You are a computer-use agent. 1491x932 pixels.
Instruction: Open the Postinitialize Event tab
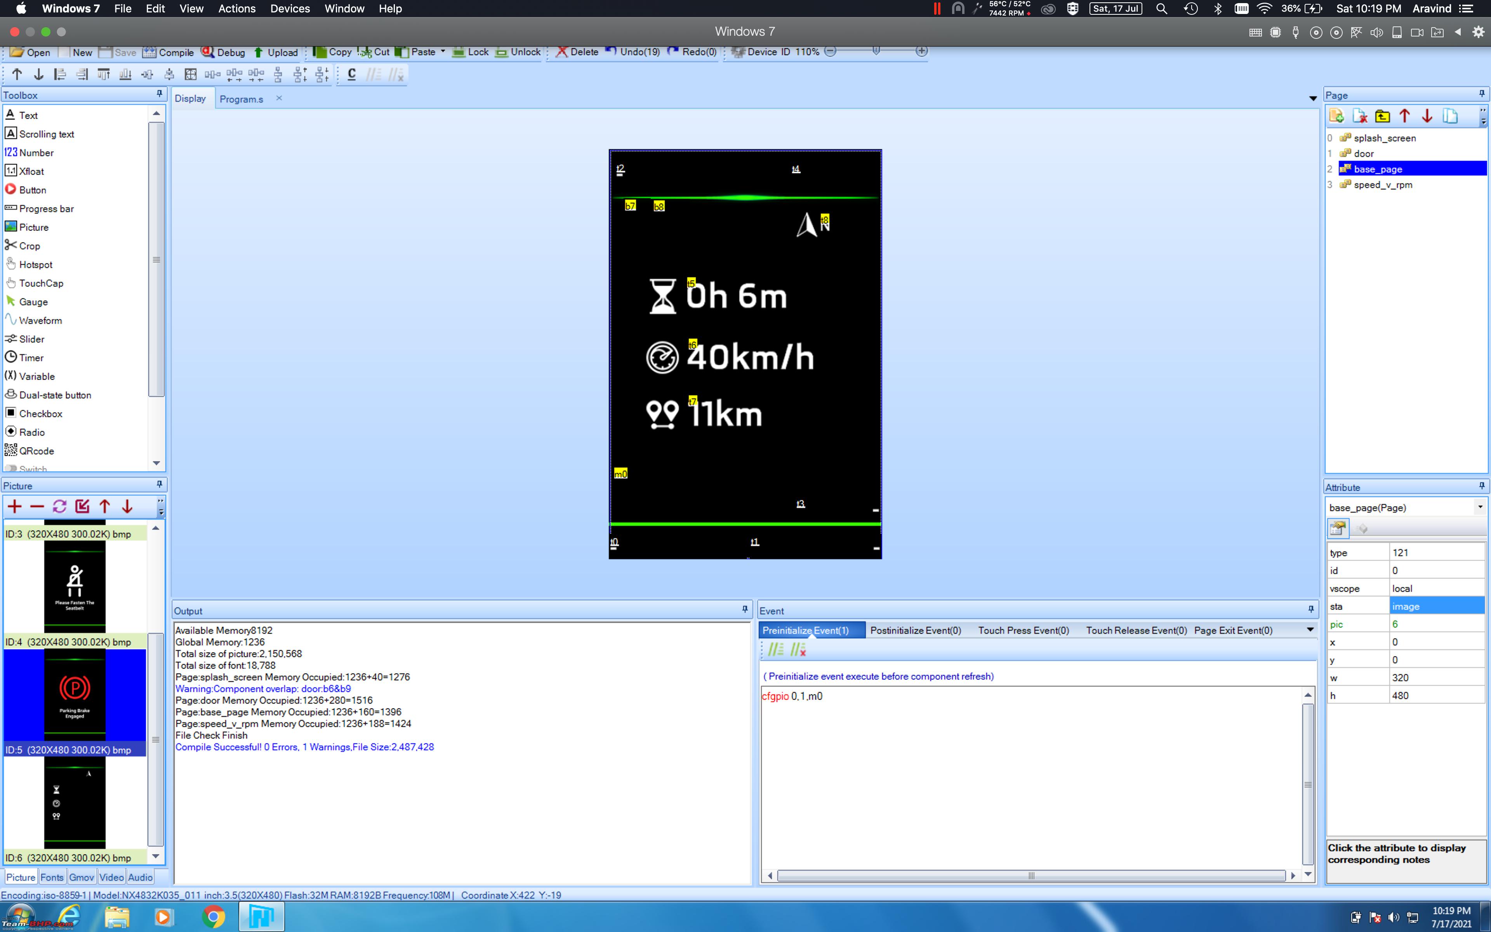coord(916,630)
